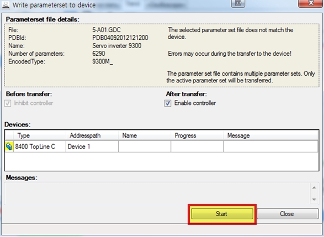Image resolution: width=324 pixels, height=237 pixels.
Task: Click the empty Message cell for Device 1
Action: (x=270, y=146)
